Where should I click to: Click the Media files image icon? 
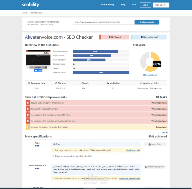click(x=108, y=83)
